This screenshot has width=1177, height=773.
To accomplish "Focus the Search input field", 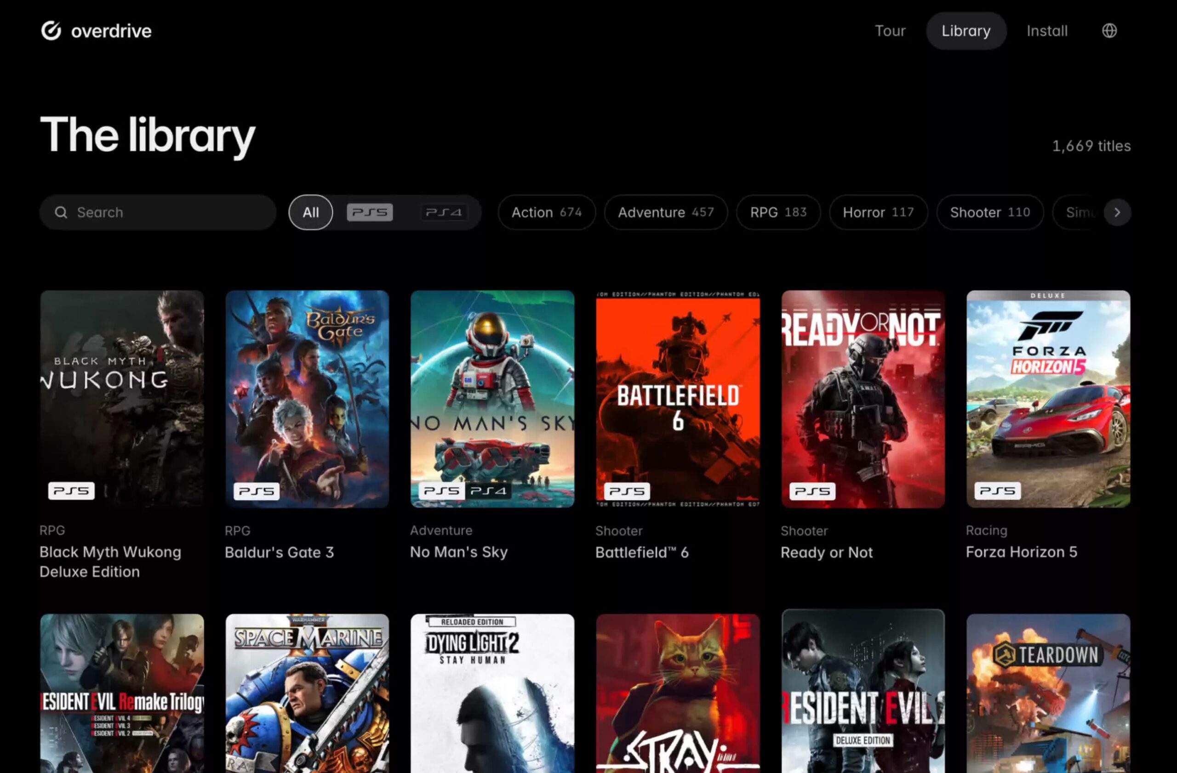I will point(158,212).
